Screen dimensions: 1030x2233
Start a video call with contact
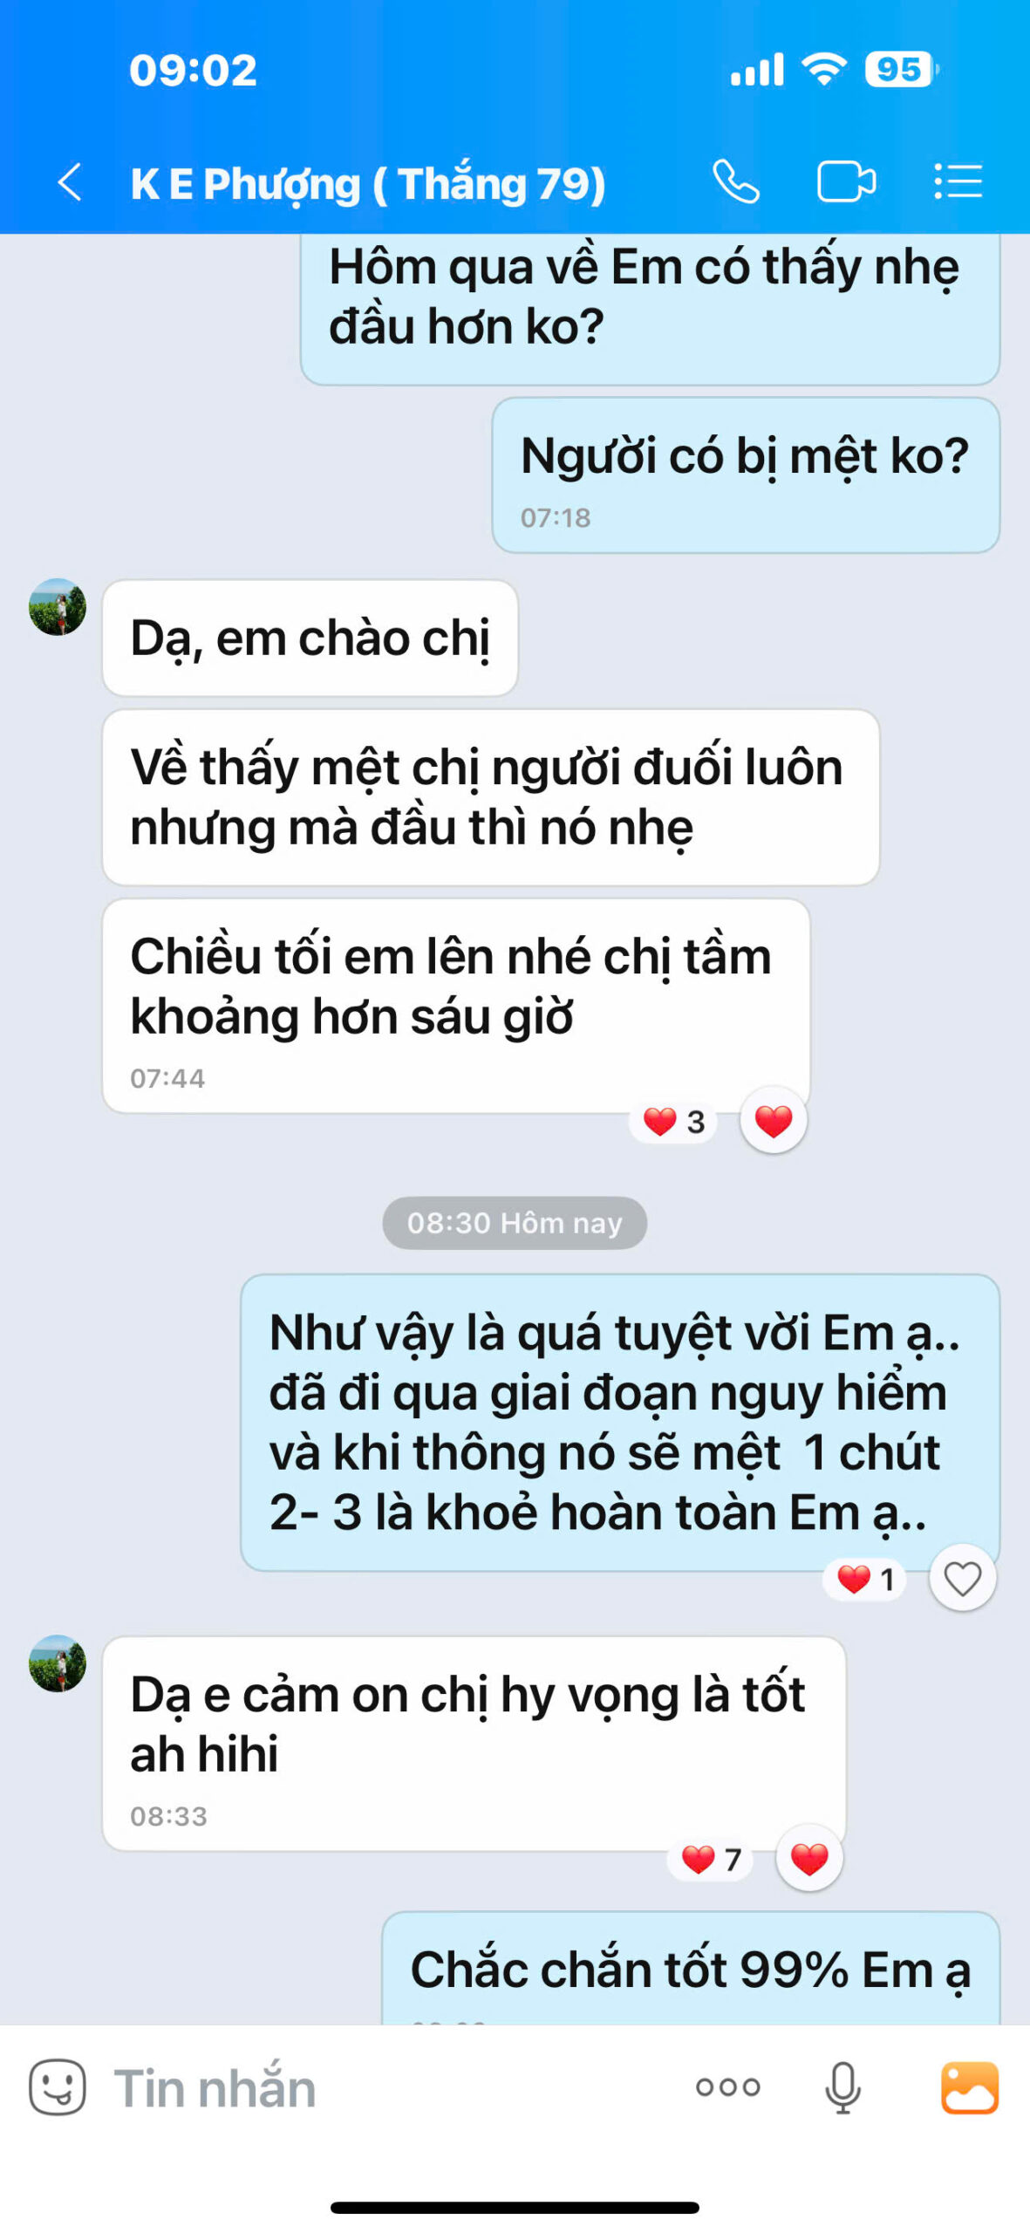click(x=845, y=182)
